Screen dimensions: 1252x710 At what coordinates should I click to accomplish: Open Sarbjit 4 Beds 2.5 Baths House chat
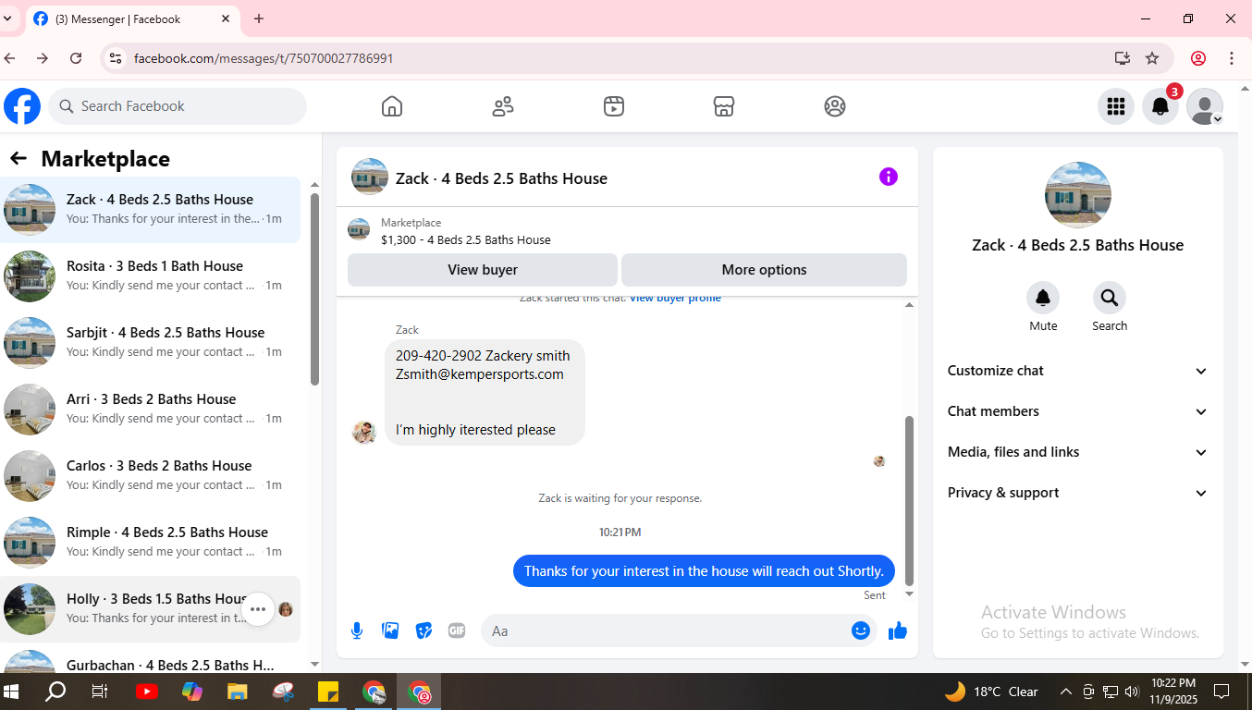[150, 343]
